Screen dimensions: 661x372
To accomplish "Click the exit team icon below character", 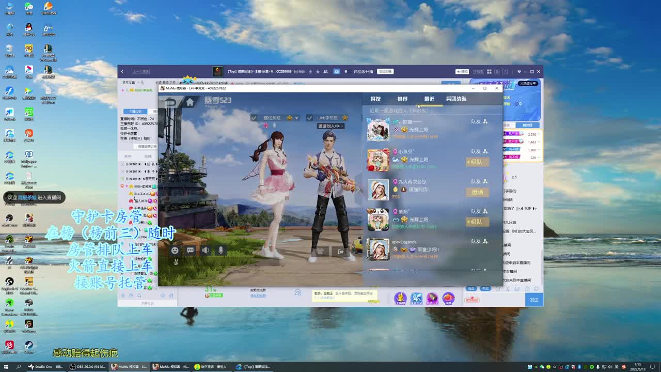I will coord(340,252).
